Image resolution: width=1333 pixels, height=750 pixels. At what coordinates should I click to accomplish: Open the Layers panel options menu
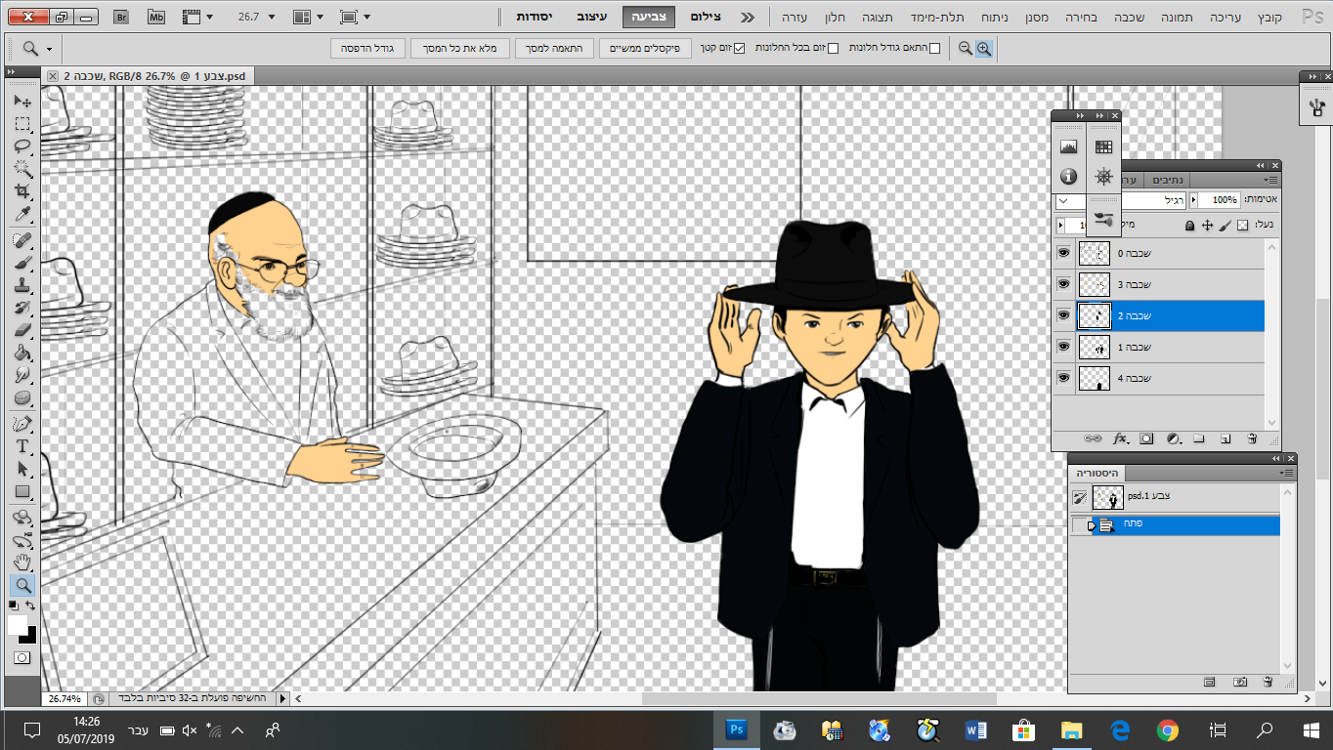(x=1270, y=180)
